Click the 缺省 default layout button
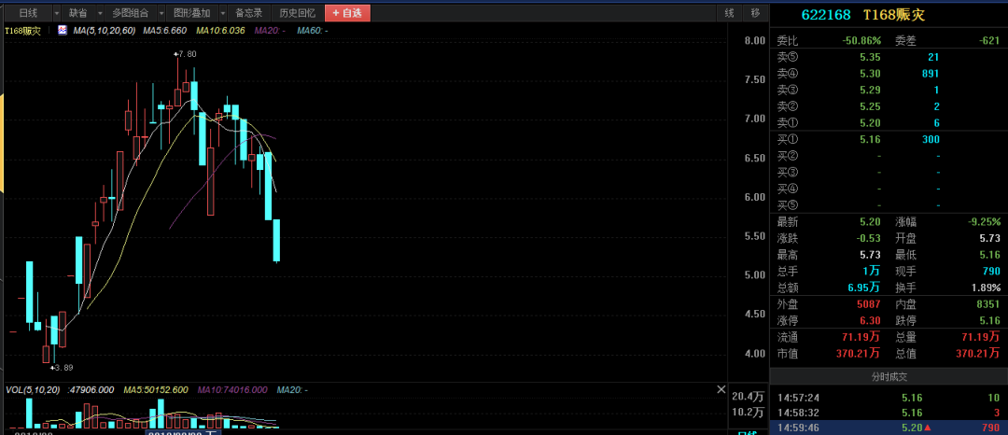1008x435 pixels. tap(78, 13)
